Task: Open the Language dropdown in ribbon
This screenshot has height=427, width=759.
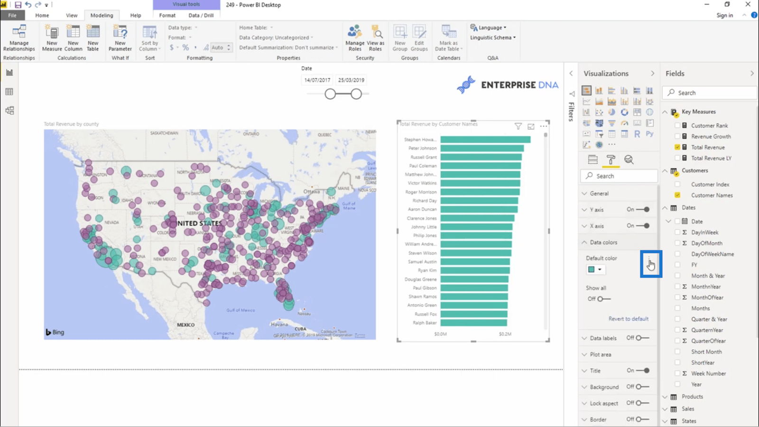Action: click(489, 28)
